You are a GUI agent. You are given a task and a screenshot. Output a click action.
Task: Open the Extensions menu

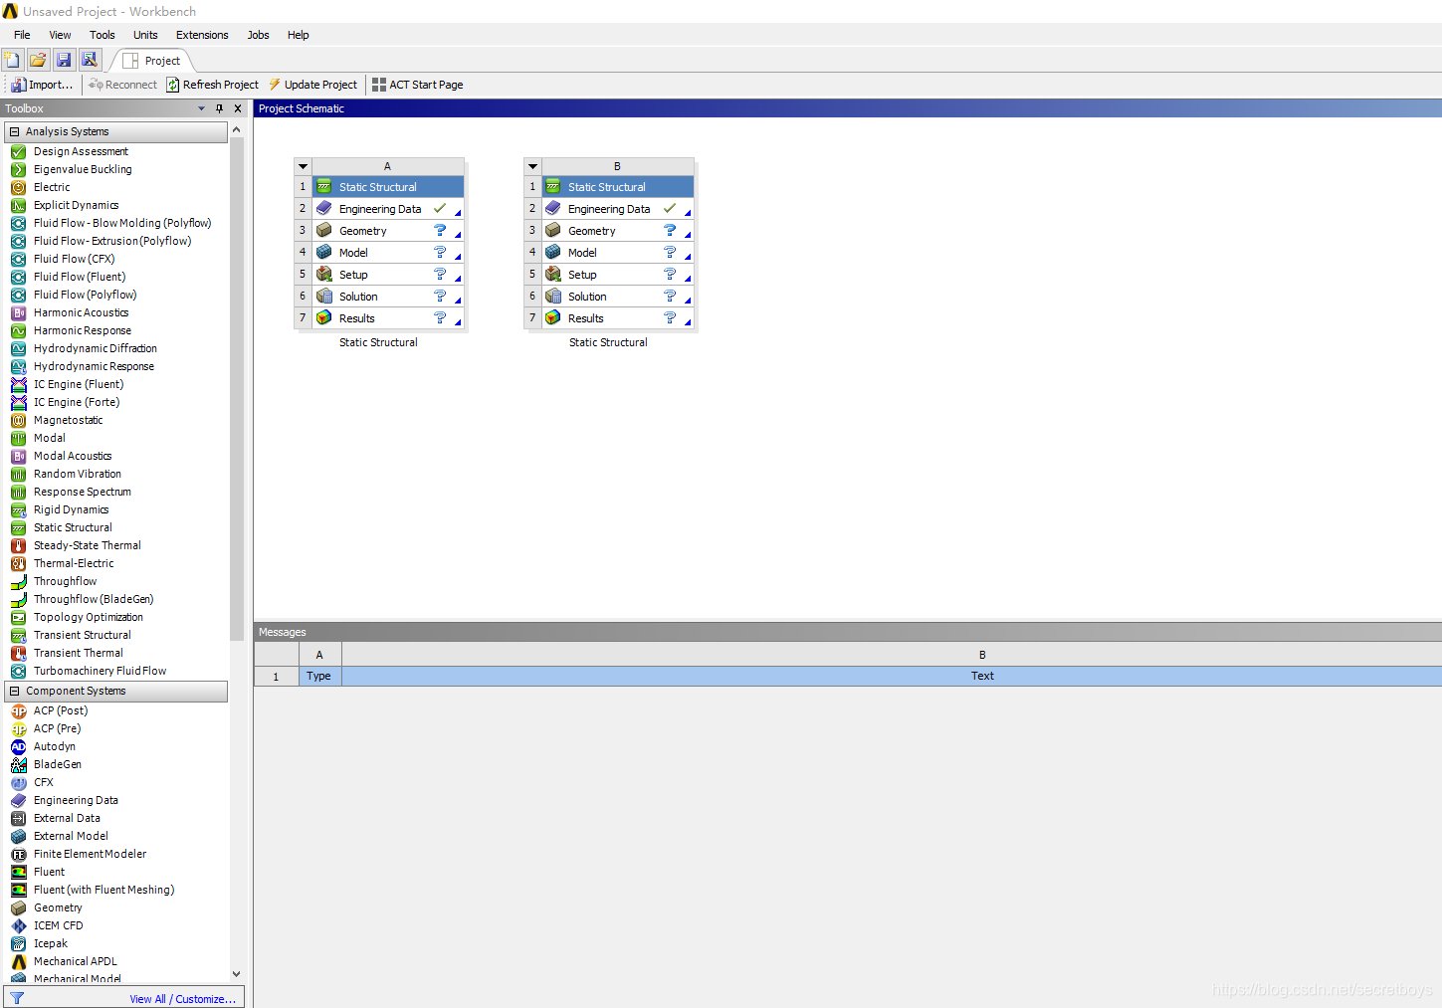(202, 35)
